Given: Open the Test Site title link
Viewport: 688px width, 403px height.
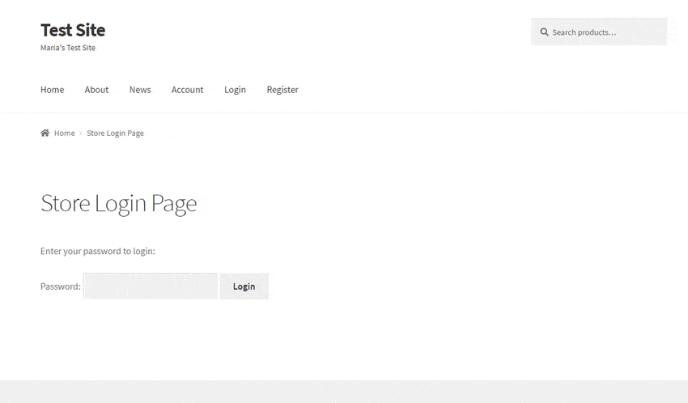Looking at the screenshot, I should [73, 30].
